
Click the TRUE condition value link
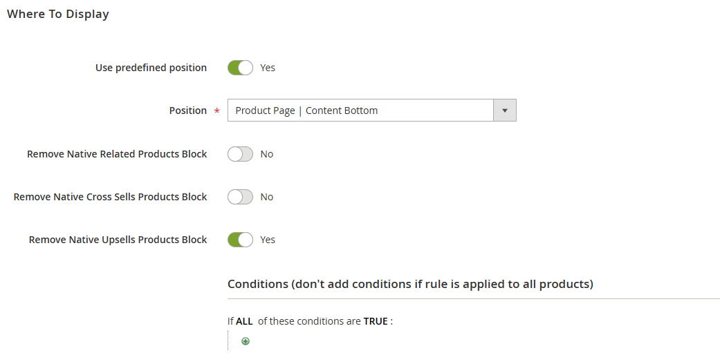coord(376,321)
